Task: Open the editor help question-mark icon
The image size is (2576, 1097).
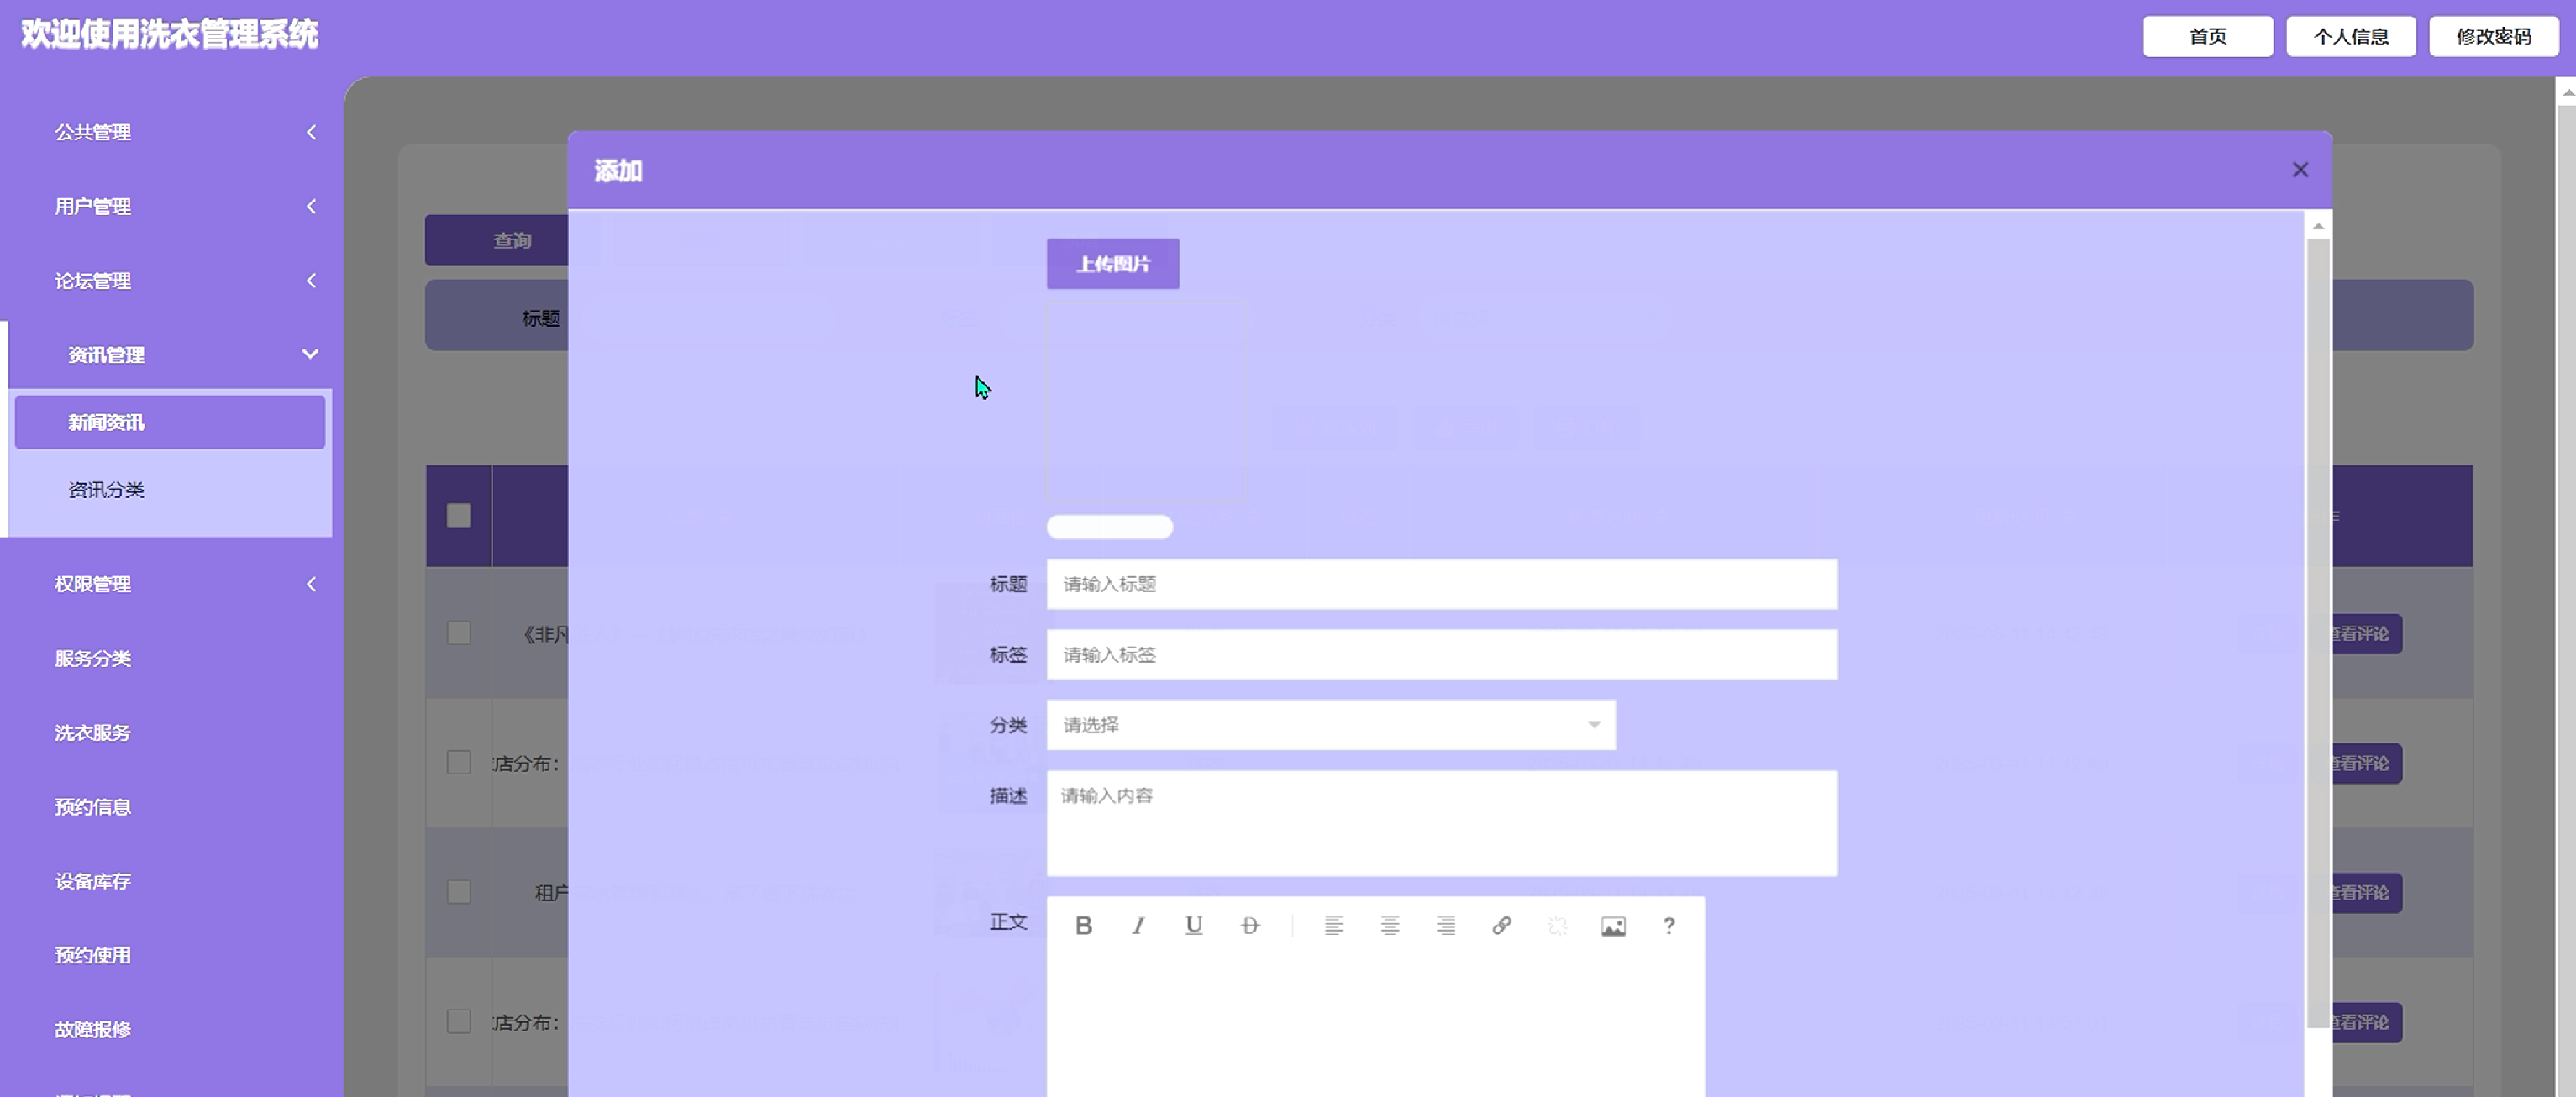Action: point(1669,926)
